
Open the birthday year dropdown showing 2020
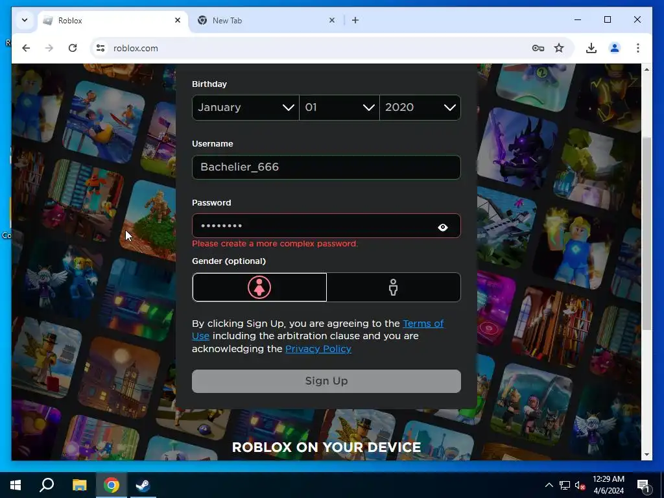point(420,108)
